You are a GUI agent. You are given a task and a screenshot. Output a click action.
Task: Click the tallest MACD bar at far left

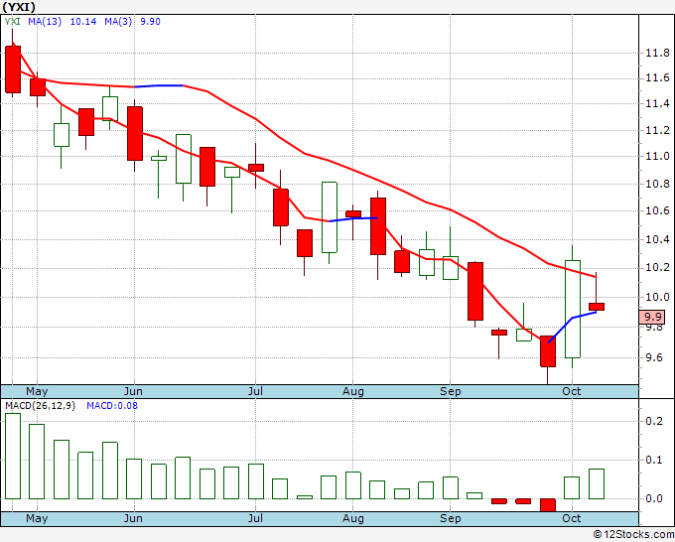[13, 456]
